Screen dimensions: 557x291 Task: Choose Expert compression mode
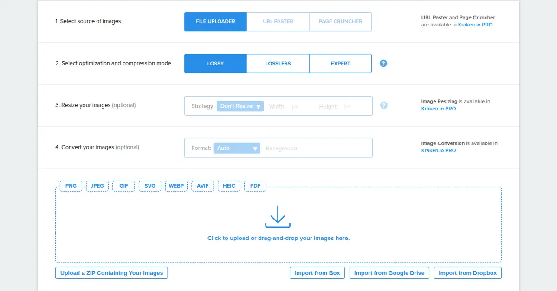click(341, 64)
